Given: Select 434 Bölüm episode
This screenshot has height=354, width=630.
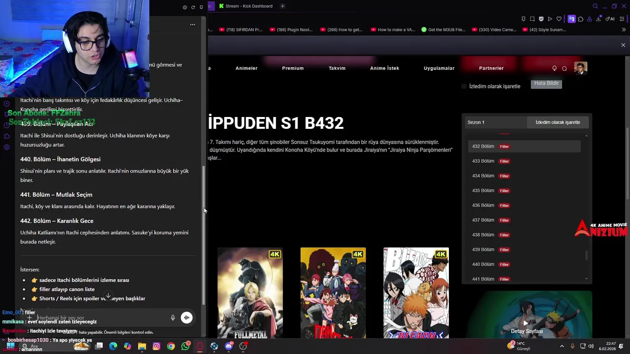Looking at the screenshot, I should [524, 176].
